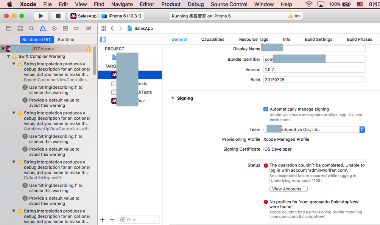380x225 pixels.
Task: Open the Find navigator magnifier icon
Action: point(31,28)
